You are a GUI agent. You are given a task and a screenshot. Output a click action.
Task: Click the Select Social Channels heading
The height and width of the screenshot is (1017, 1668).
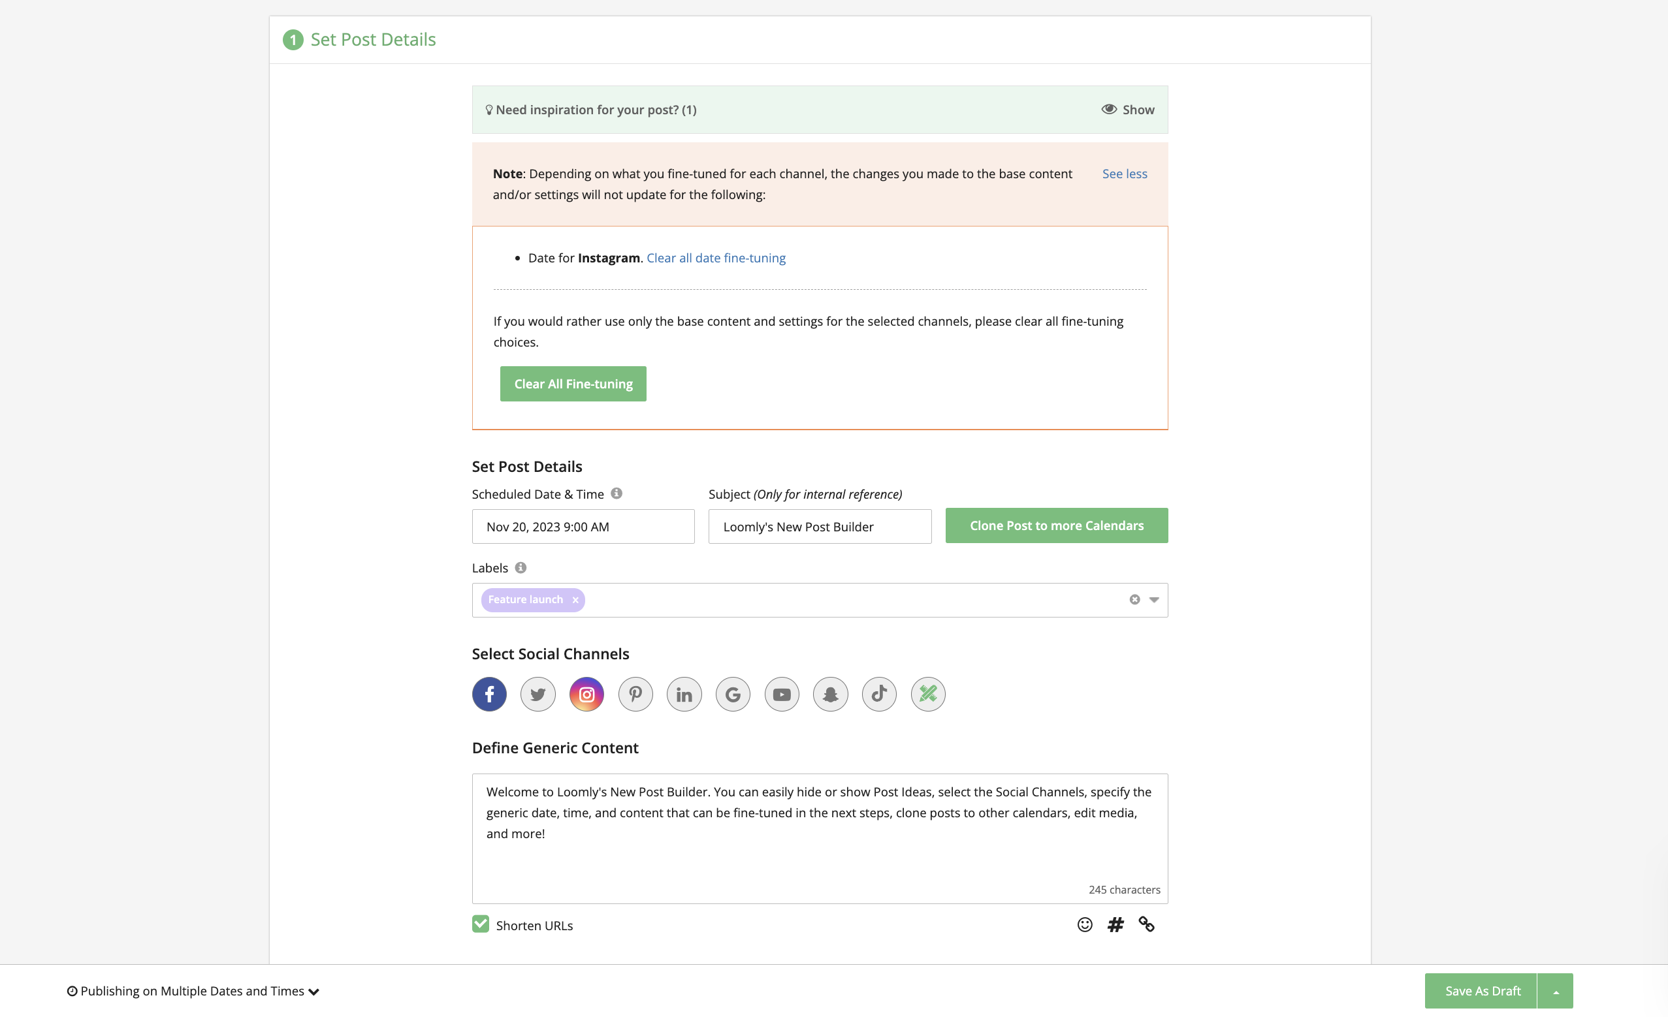pyautogui.click(x=551, y=654)
